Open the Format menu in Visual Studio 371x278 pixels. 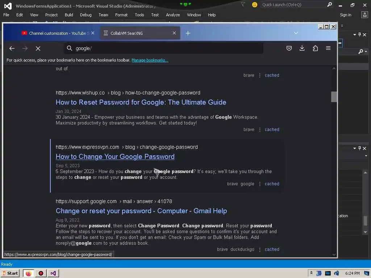click(121, 15)
